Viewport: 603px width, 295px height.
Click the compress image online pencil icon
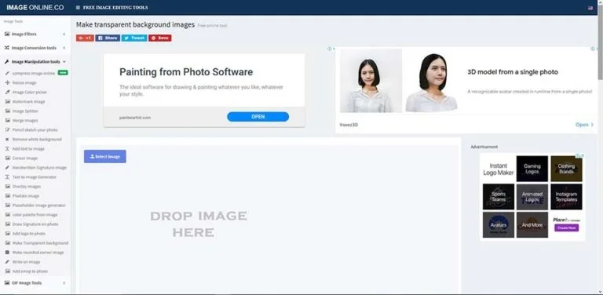tap(7, 74)
